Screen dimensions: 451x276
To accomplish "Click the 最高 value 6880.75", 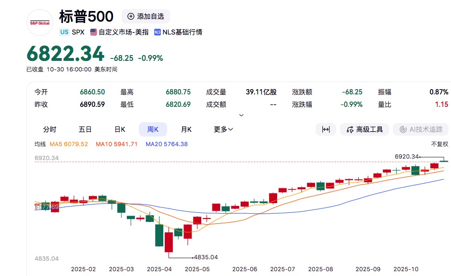I will 178,92.
